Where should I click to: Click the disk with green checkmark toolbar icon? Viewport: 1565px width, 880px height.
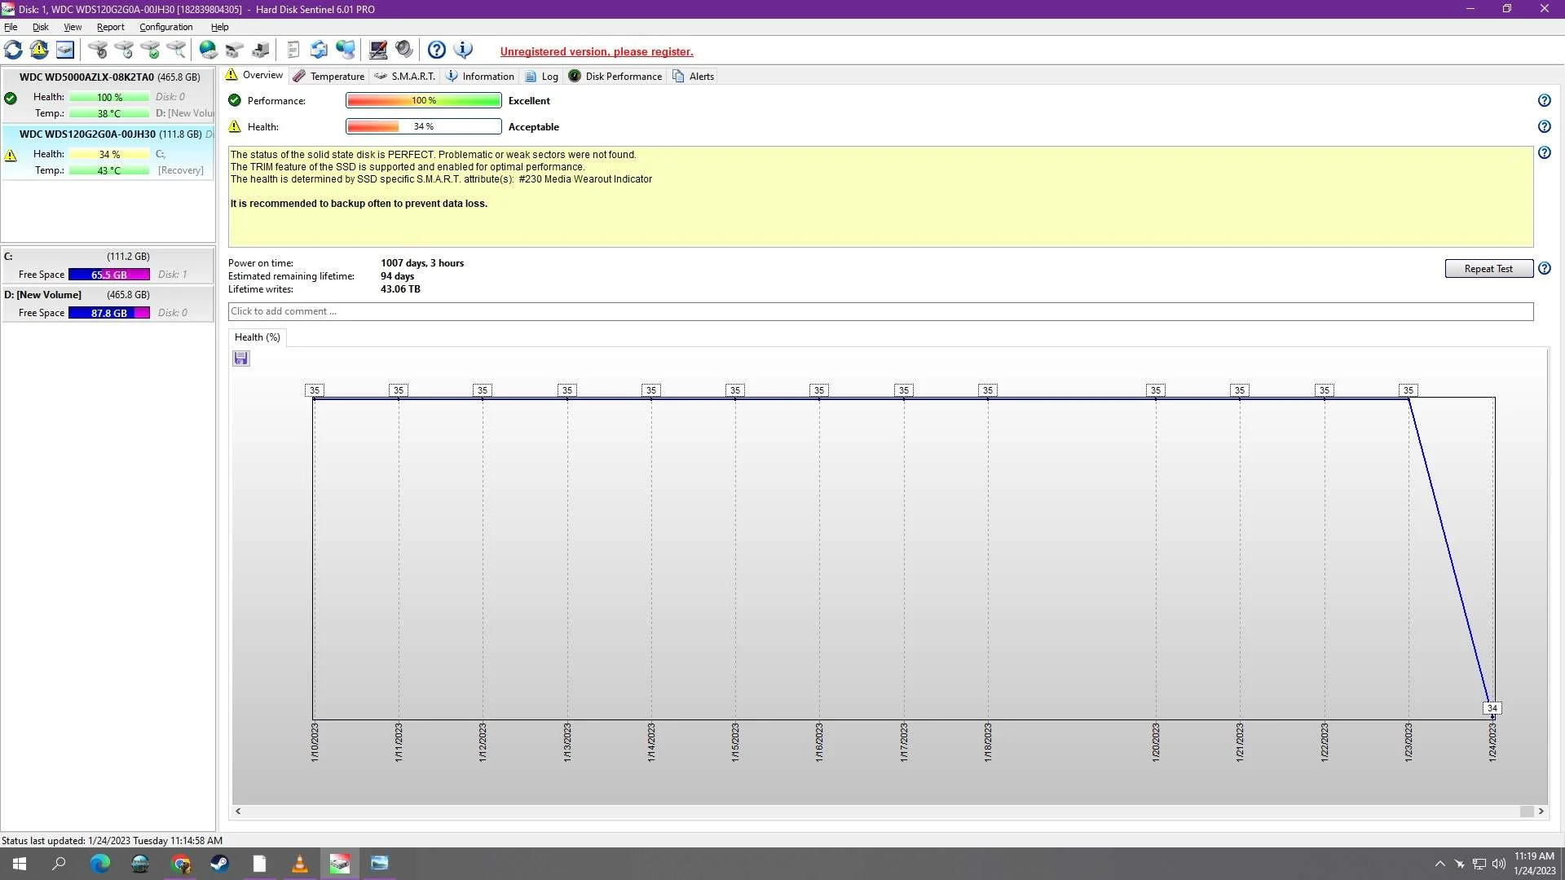pyautogui.click(x=150, y=51)
